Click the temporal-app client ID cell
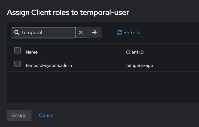This screenshot has height=127, width=199. point(140,65)
